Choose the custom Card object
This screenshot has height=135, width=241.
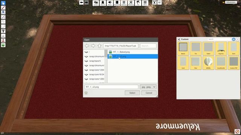pyautogui.click(x=183, y=63)
